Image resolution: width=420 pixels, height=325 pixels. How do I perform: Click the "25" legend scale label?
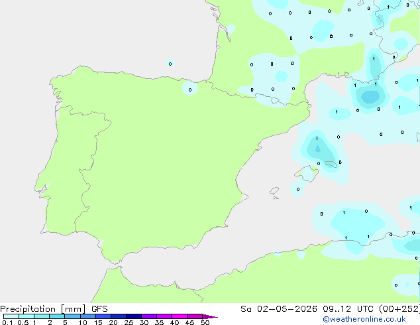point(129,322)
